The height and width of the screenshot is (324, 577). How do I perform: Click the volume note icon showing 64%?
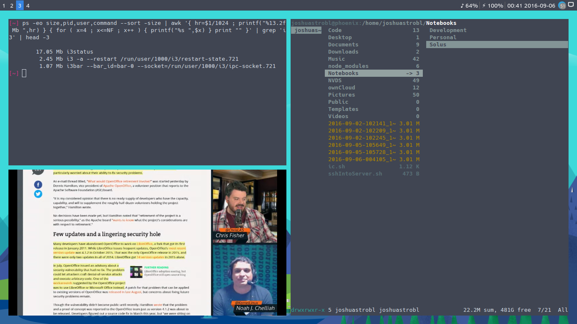[x=462, y=6]
